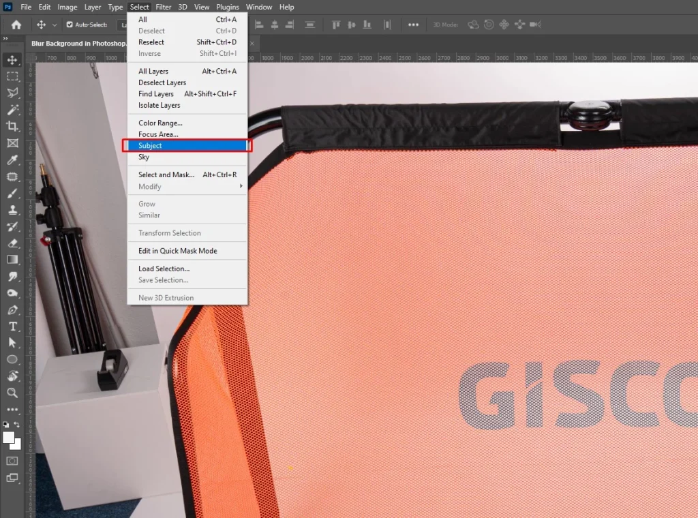Open the three-dot more options in options bar
Image resolution: width=698 pixels, height=518 pixels.
pyautogui.click(x=413, y=25)
